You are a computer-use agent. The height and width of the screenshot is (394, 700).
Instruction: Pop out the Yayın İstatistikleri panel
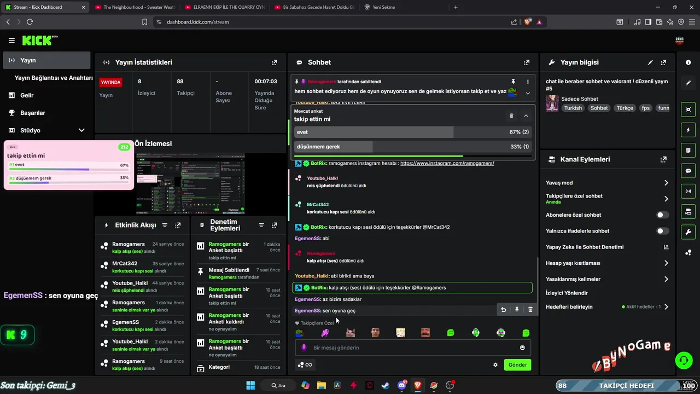pyautogui.click(x=275, y=62)
